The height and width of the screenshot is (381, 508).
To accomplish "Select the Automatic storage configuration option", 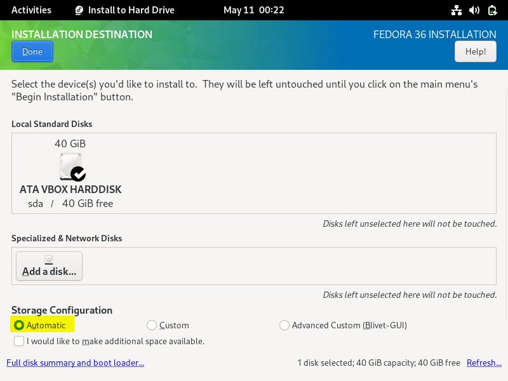I will point(20,324).
